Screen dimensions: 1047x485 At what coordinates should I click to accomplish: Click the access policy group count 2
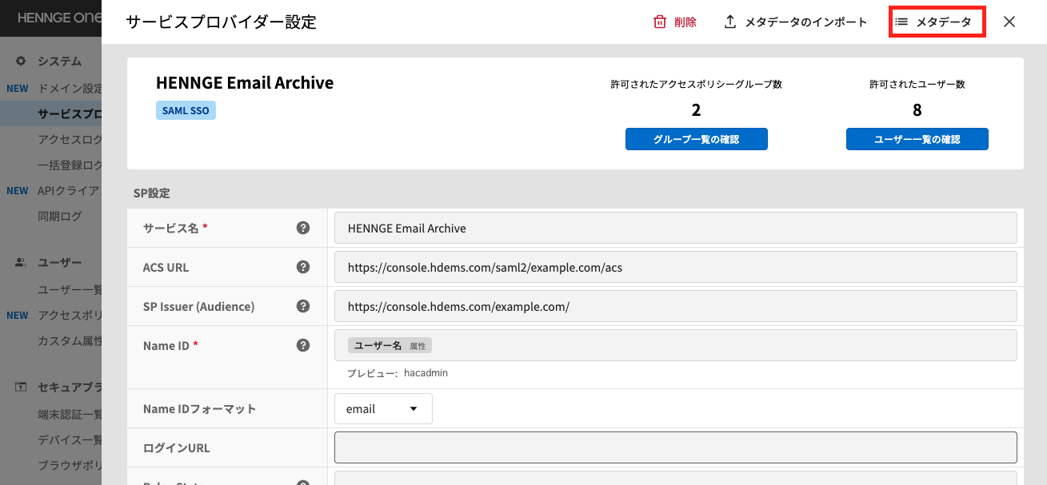click(x=696, y=110)
